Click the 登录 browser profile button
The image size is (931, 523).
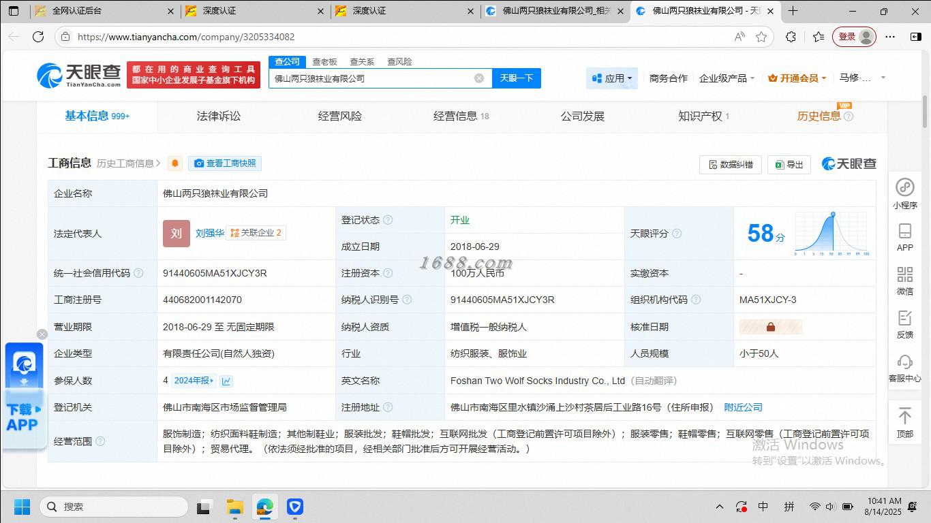point(854,37)
